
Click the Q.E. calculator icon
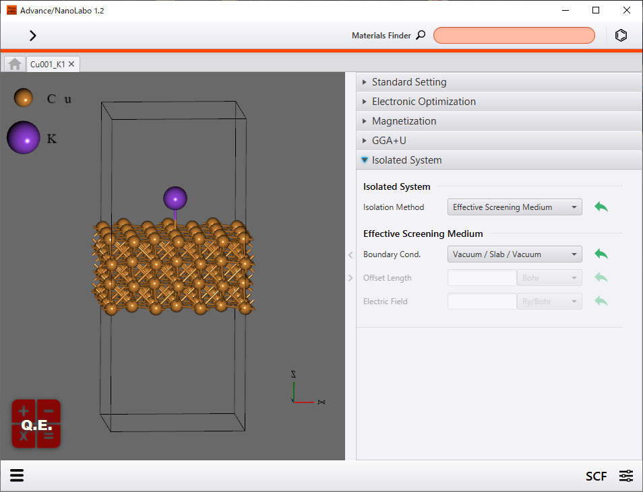point(36,424)
